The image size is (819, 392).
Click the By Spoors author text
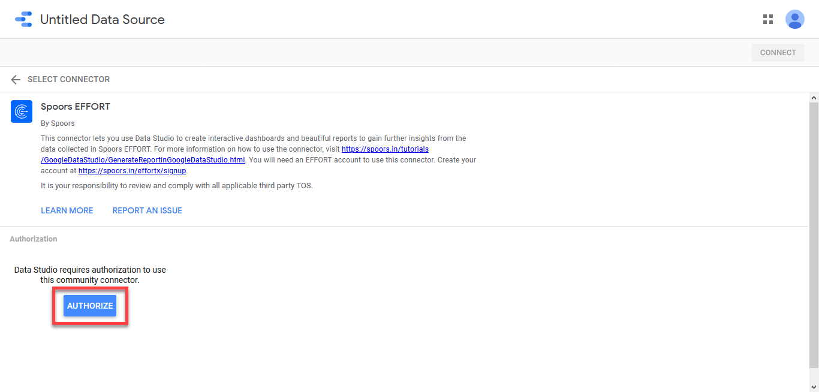tap(58, 123)
